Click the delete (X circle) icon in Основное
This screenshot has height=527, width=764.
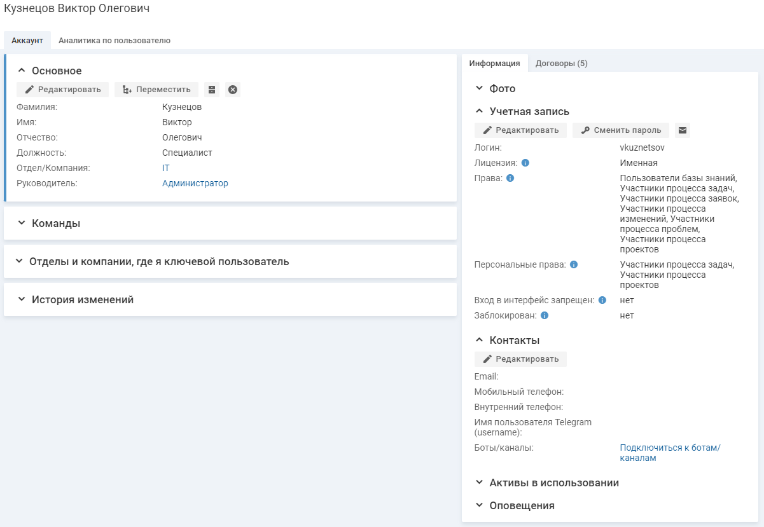point(233,90)
